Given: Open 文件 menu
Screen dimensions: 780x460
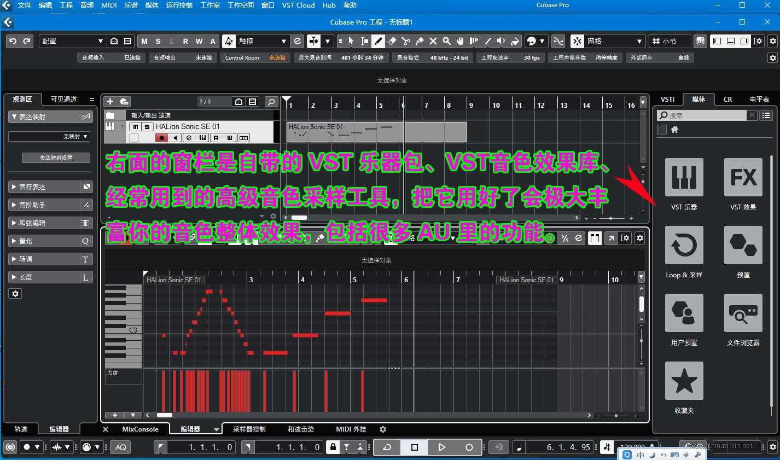Looking at the screenshot, I should [x=25, y=5].
